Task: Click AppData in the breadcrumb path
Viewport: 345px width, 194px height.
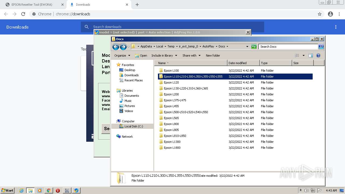Action: click(x=146, y=46)
